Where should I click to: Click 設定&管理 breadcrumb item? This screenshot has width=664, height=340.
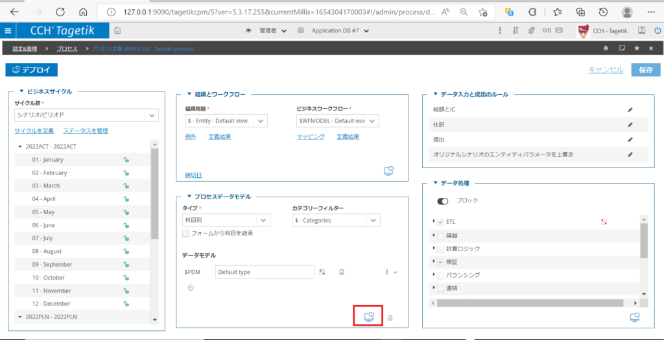(25, 49)
